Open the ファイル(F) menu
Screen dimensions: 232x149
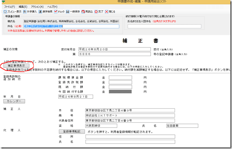point(9,7)
